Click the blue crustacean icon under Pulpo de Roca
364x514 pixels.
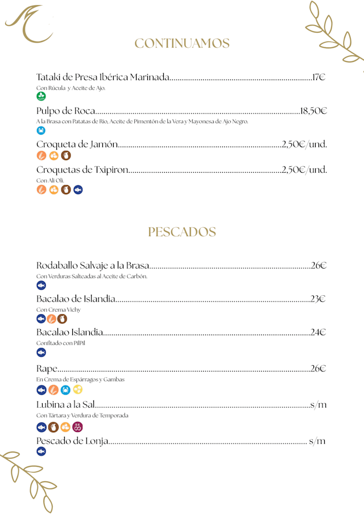41,131
